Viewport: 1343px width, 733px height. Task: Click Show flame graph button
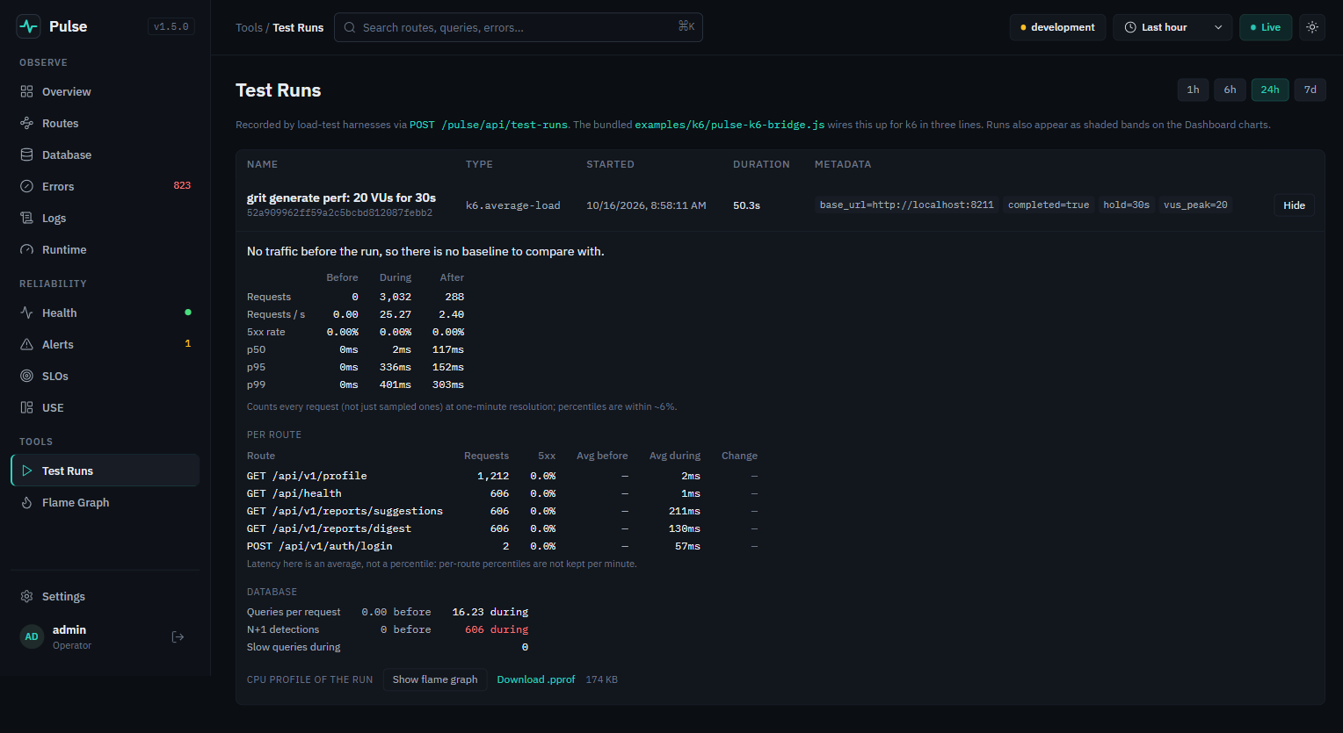click(435, 679)
